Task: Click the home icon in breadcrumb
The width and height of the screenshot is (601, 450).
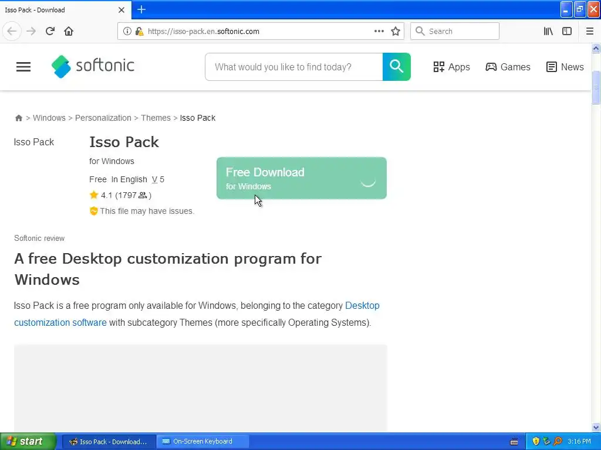Action: 18,118
